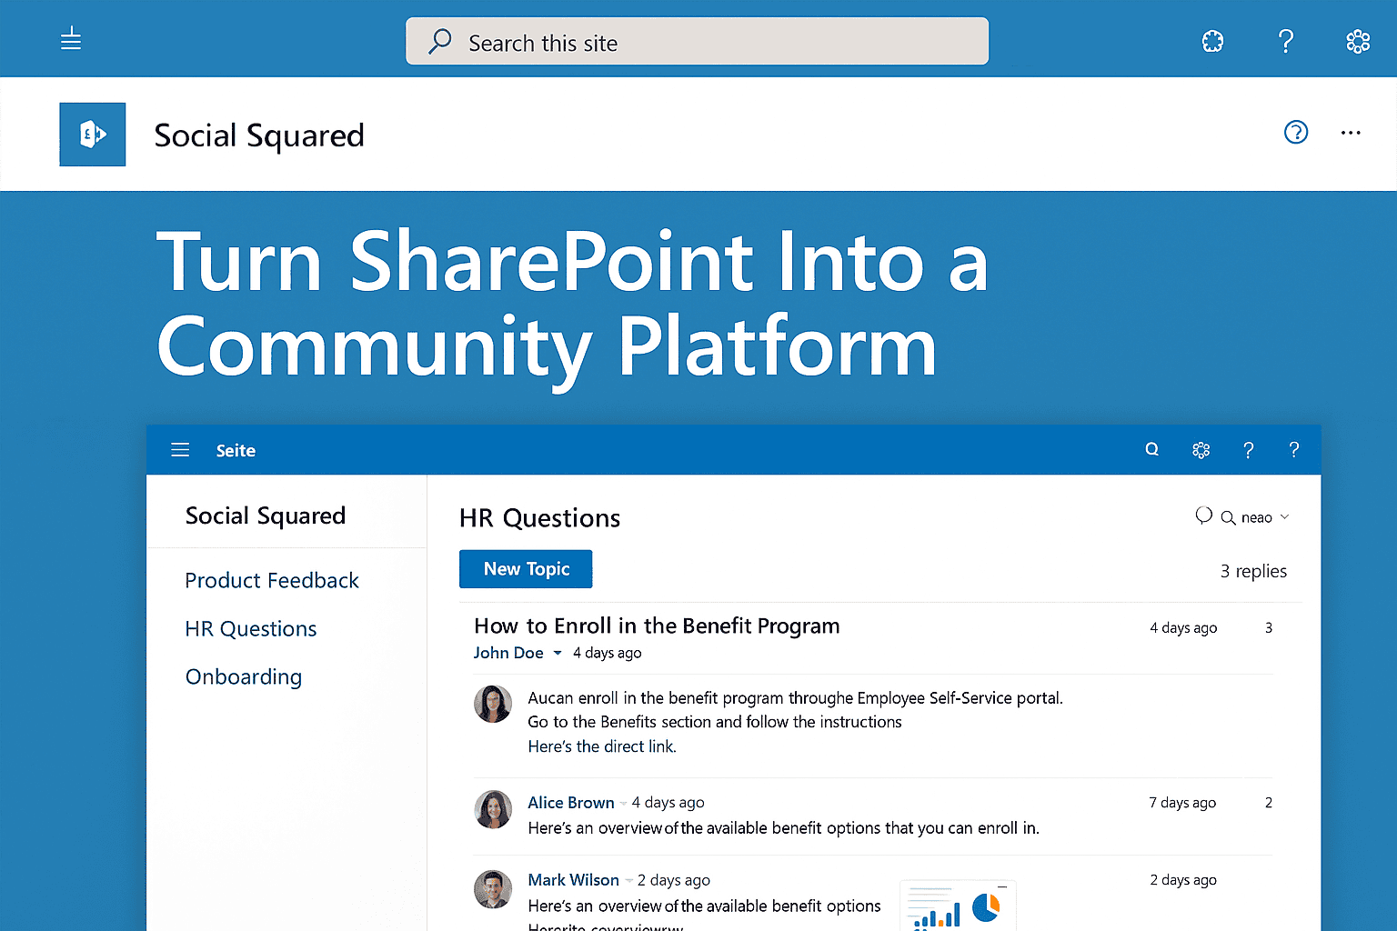Image resolution: width=1397 pixels, height=931 pixels.
Task: Click the circled help icon beside Social Squared
Action: (1295, 133)
